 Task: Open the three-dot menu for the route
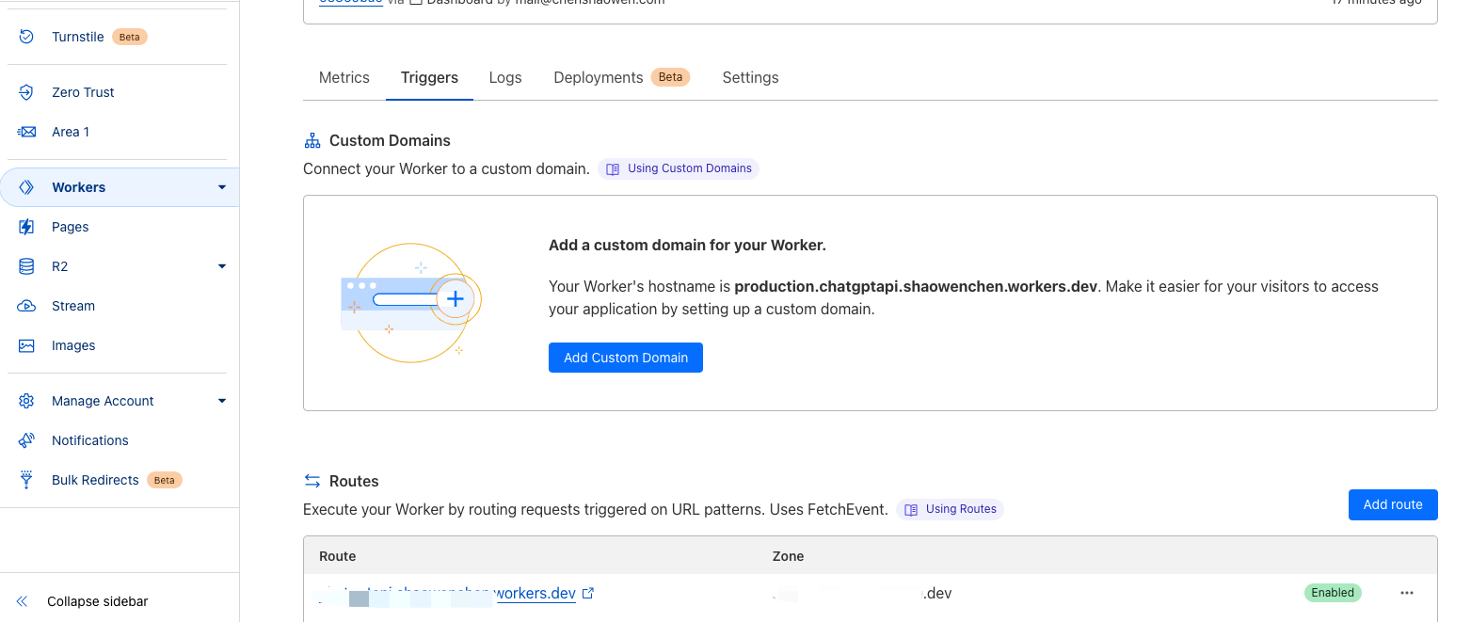[x=1407, y=593]
